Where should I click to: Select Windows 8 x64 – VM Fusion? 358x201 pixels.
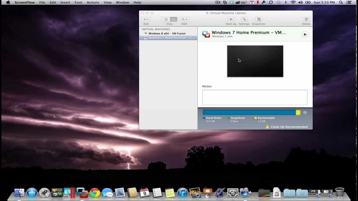tap(168, 33)
